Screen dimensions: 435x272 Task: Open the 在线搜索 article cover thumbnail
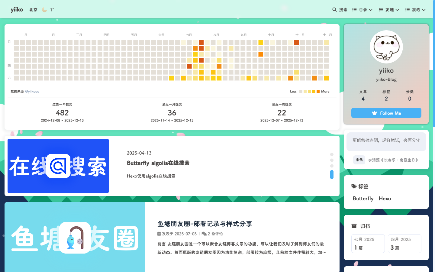(x=58, y=166)
